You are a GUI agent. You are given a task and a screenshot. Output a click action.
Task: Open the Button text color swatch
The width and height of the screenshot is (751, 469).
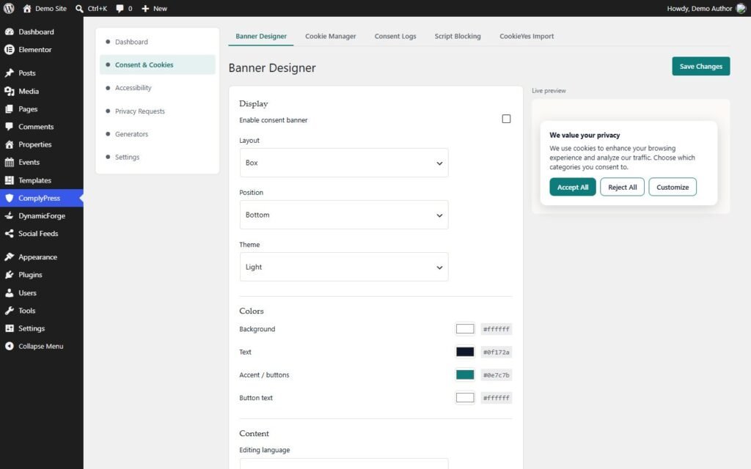pos(464,398)
